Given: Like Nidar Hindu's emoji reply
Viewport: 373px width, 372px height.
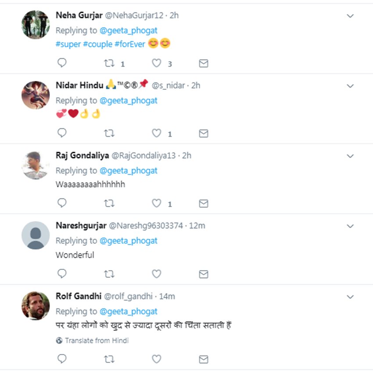Looking at the screenshot, I should (x=157, y=133).
